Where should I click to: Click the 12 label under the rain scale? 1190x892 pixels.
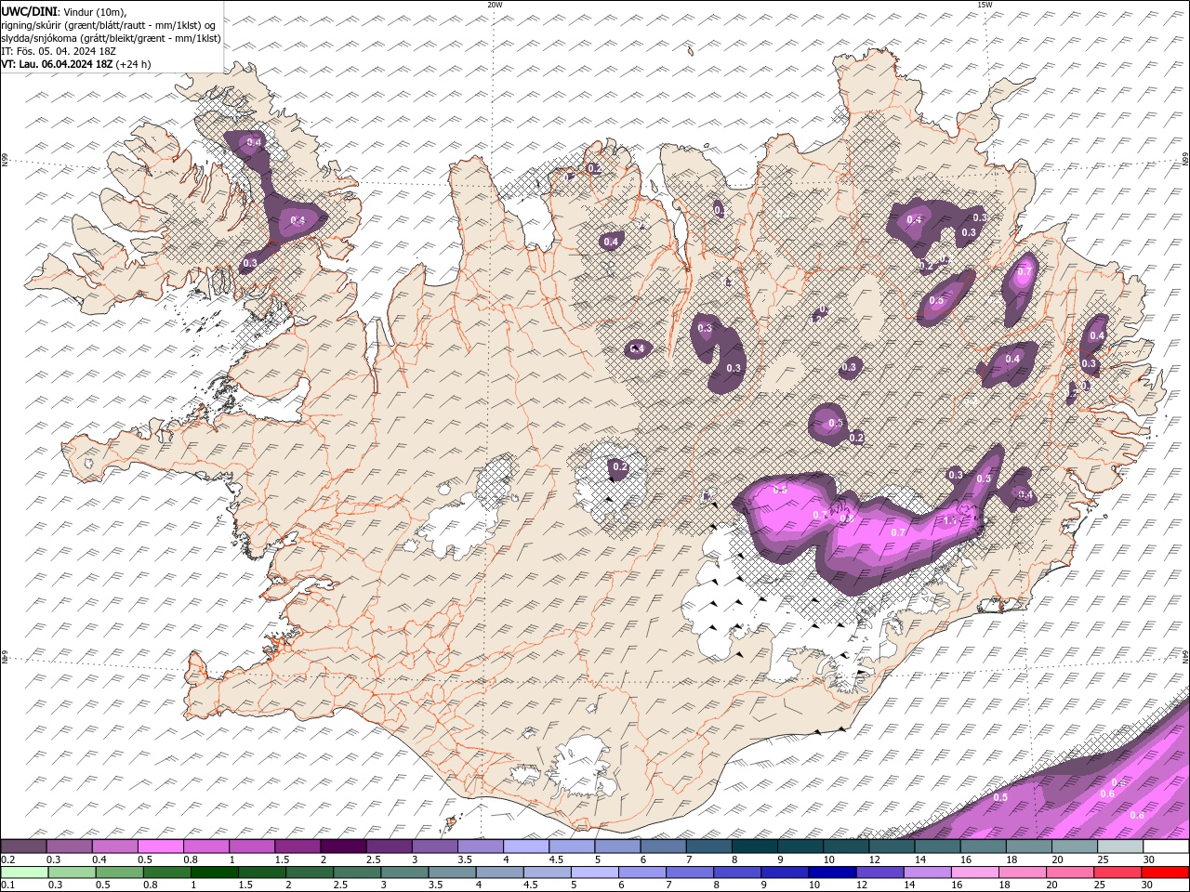tap(861, 885)
